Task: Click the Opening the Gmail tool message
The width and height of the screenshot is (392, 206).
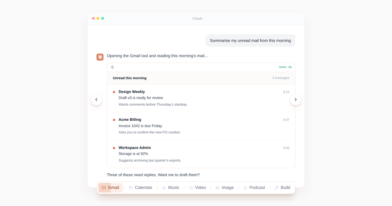Action: coord(157,56)
